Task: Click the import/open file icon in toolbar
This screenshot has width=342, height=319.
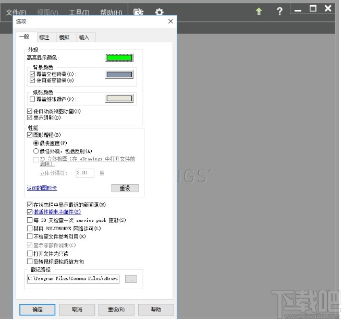Action: (x=139, y=12)
